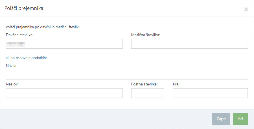Click the Kraj text field
Screen dimensions: 254x129
[210, 93]
